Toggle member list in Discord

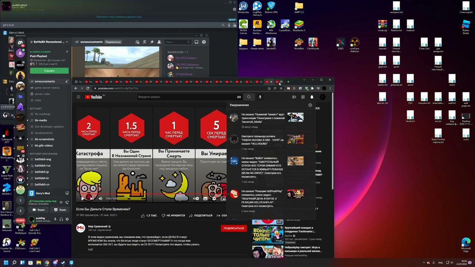click(159, 42)
